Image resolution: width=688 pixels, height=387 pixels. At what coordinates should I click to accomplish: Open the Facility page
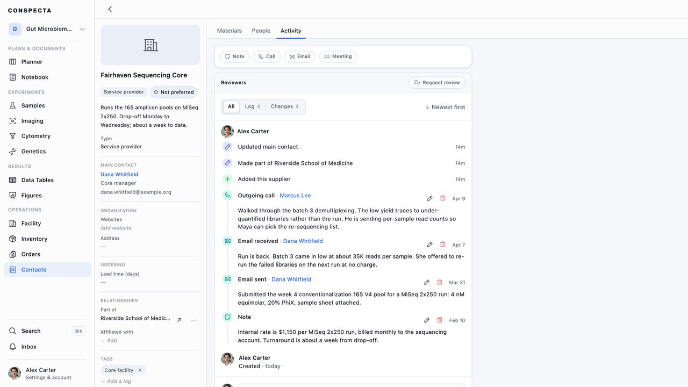click(x=47, y=224)
